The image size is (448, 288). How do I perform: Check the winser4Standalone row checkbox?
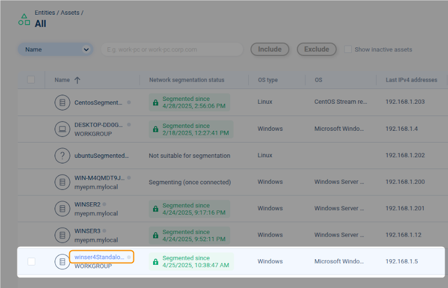[32, 262]
